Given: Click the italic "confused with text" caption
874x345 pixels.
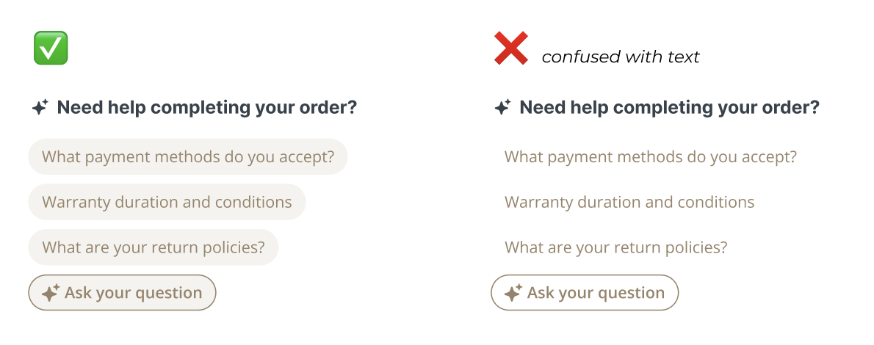Looking at the screenshot, I should click(x=621, y=57).
